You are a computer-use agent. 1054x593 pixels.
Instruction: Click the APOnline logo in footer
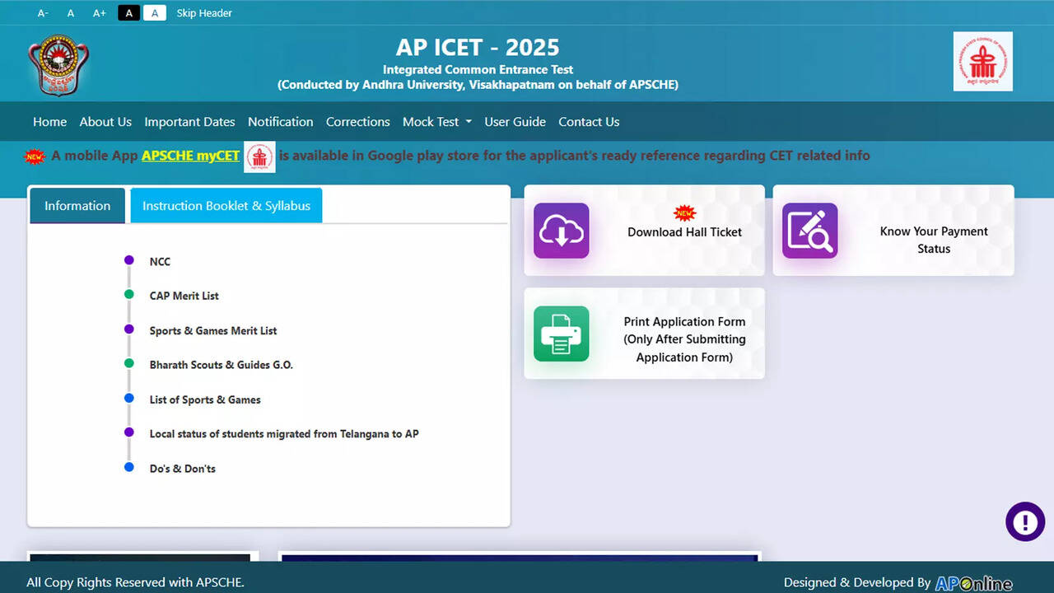coord(973,583)
